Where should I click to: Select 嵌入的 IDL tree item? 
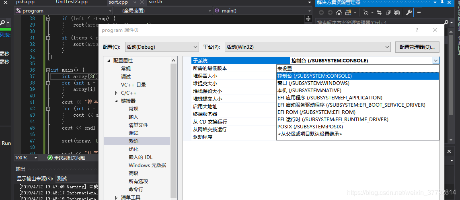(x=140, y=157)
